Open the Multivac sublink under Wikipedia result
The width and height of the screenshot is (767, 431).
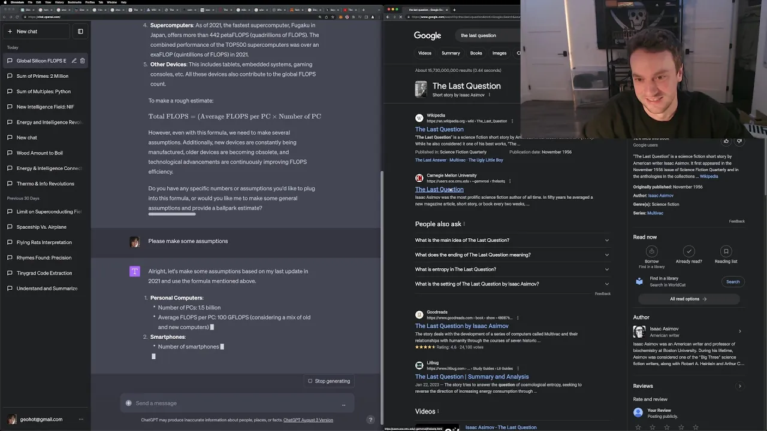click(x=457, y=160)
